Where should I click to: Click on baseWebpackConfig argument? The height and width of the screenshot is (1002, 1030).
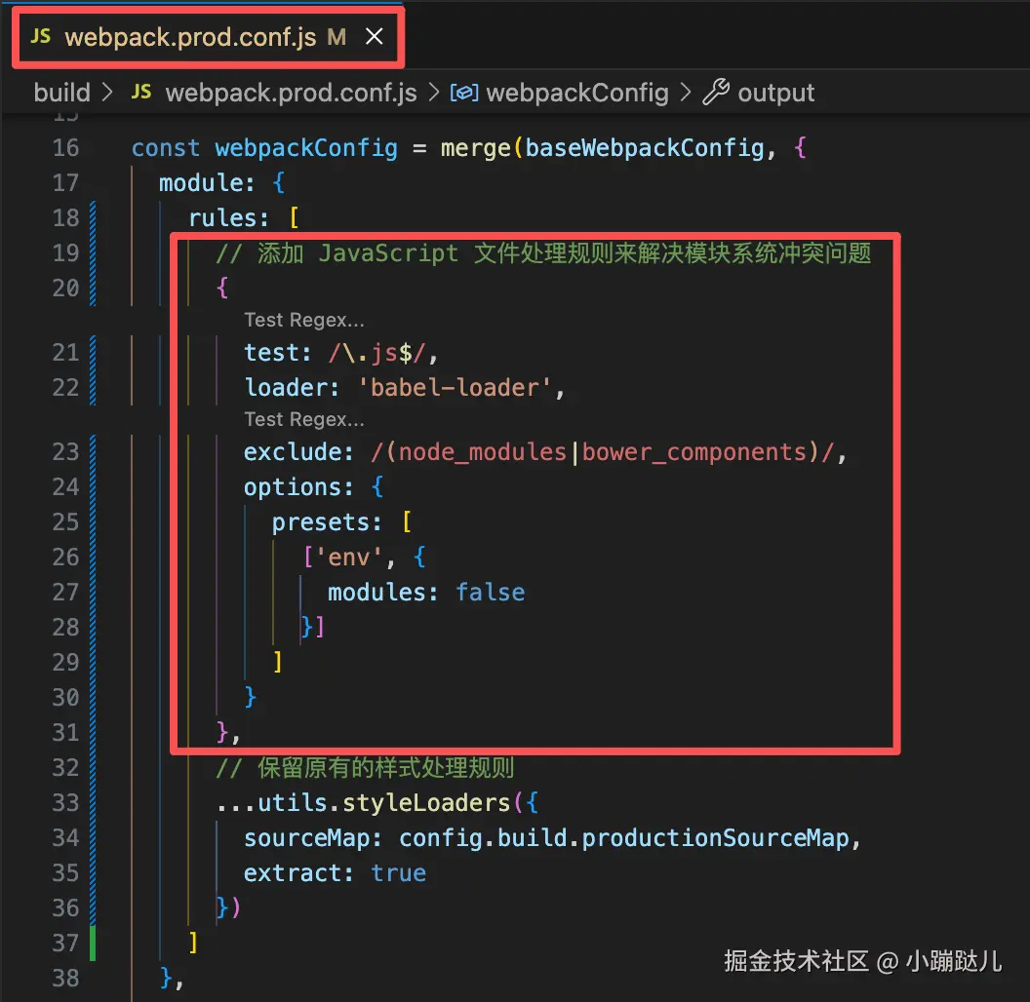click(x=645, y=148)
